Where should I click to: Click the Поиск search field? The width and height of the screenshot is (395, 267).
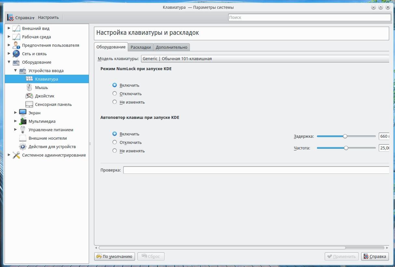point(309,18)
